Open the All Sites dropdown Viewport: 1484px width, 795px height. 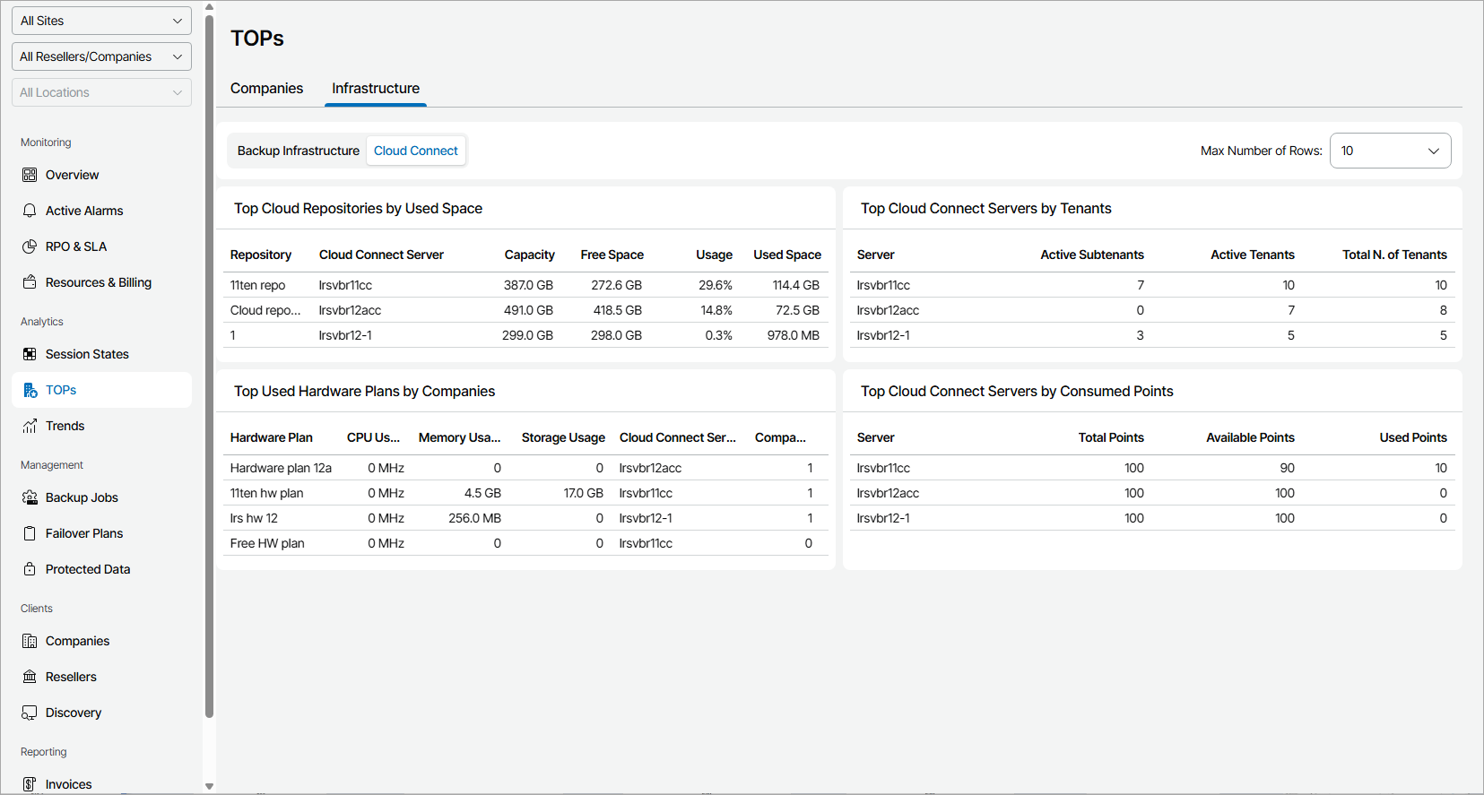pyautogui.click(x=101, y=21)
